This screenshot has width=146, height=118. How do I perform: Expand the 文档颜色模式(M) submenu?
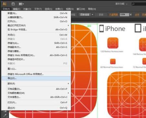coord(36,93)
